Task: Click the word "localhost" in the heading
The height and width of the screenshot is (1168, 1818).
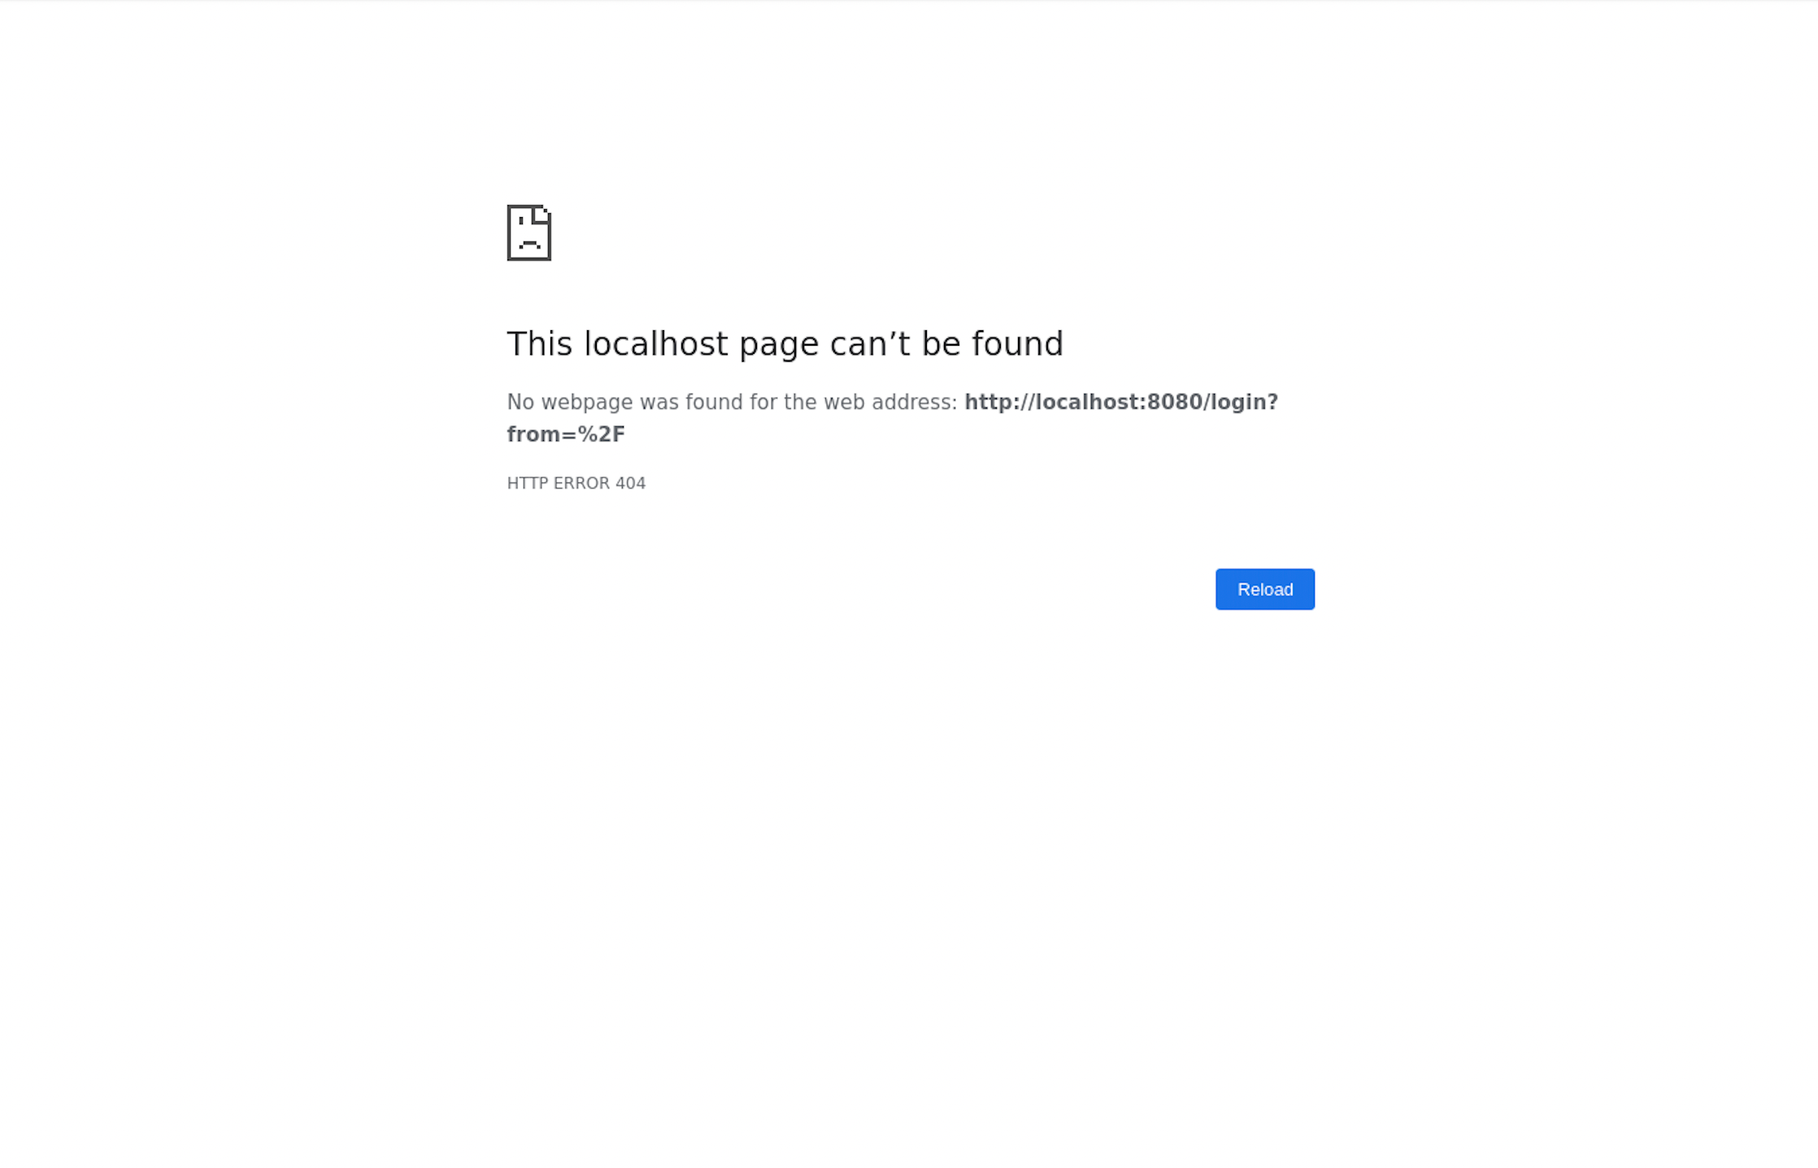Action: pyautogui.click(x=656, y=344)
